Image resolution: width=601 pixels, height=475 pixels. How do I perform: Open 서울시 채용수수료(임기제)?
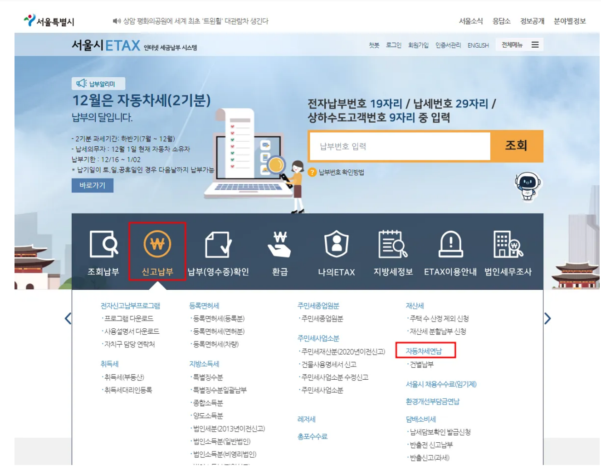point(441,384)
